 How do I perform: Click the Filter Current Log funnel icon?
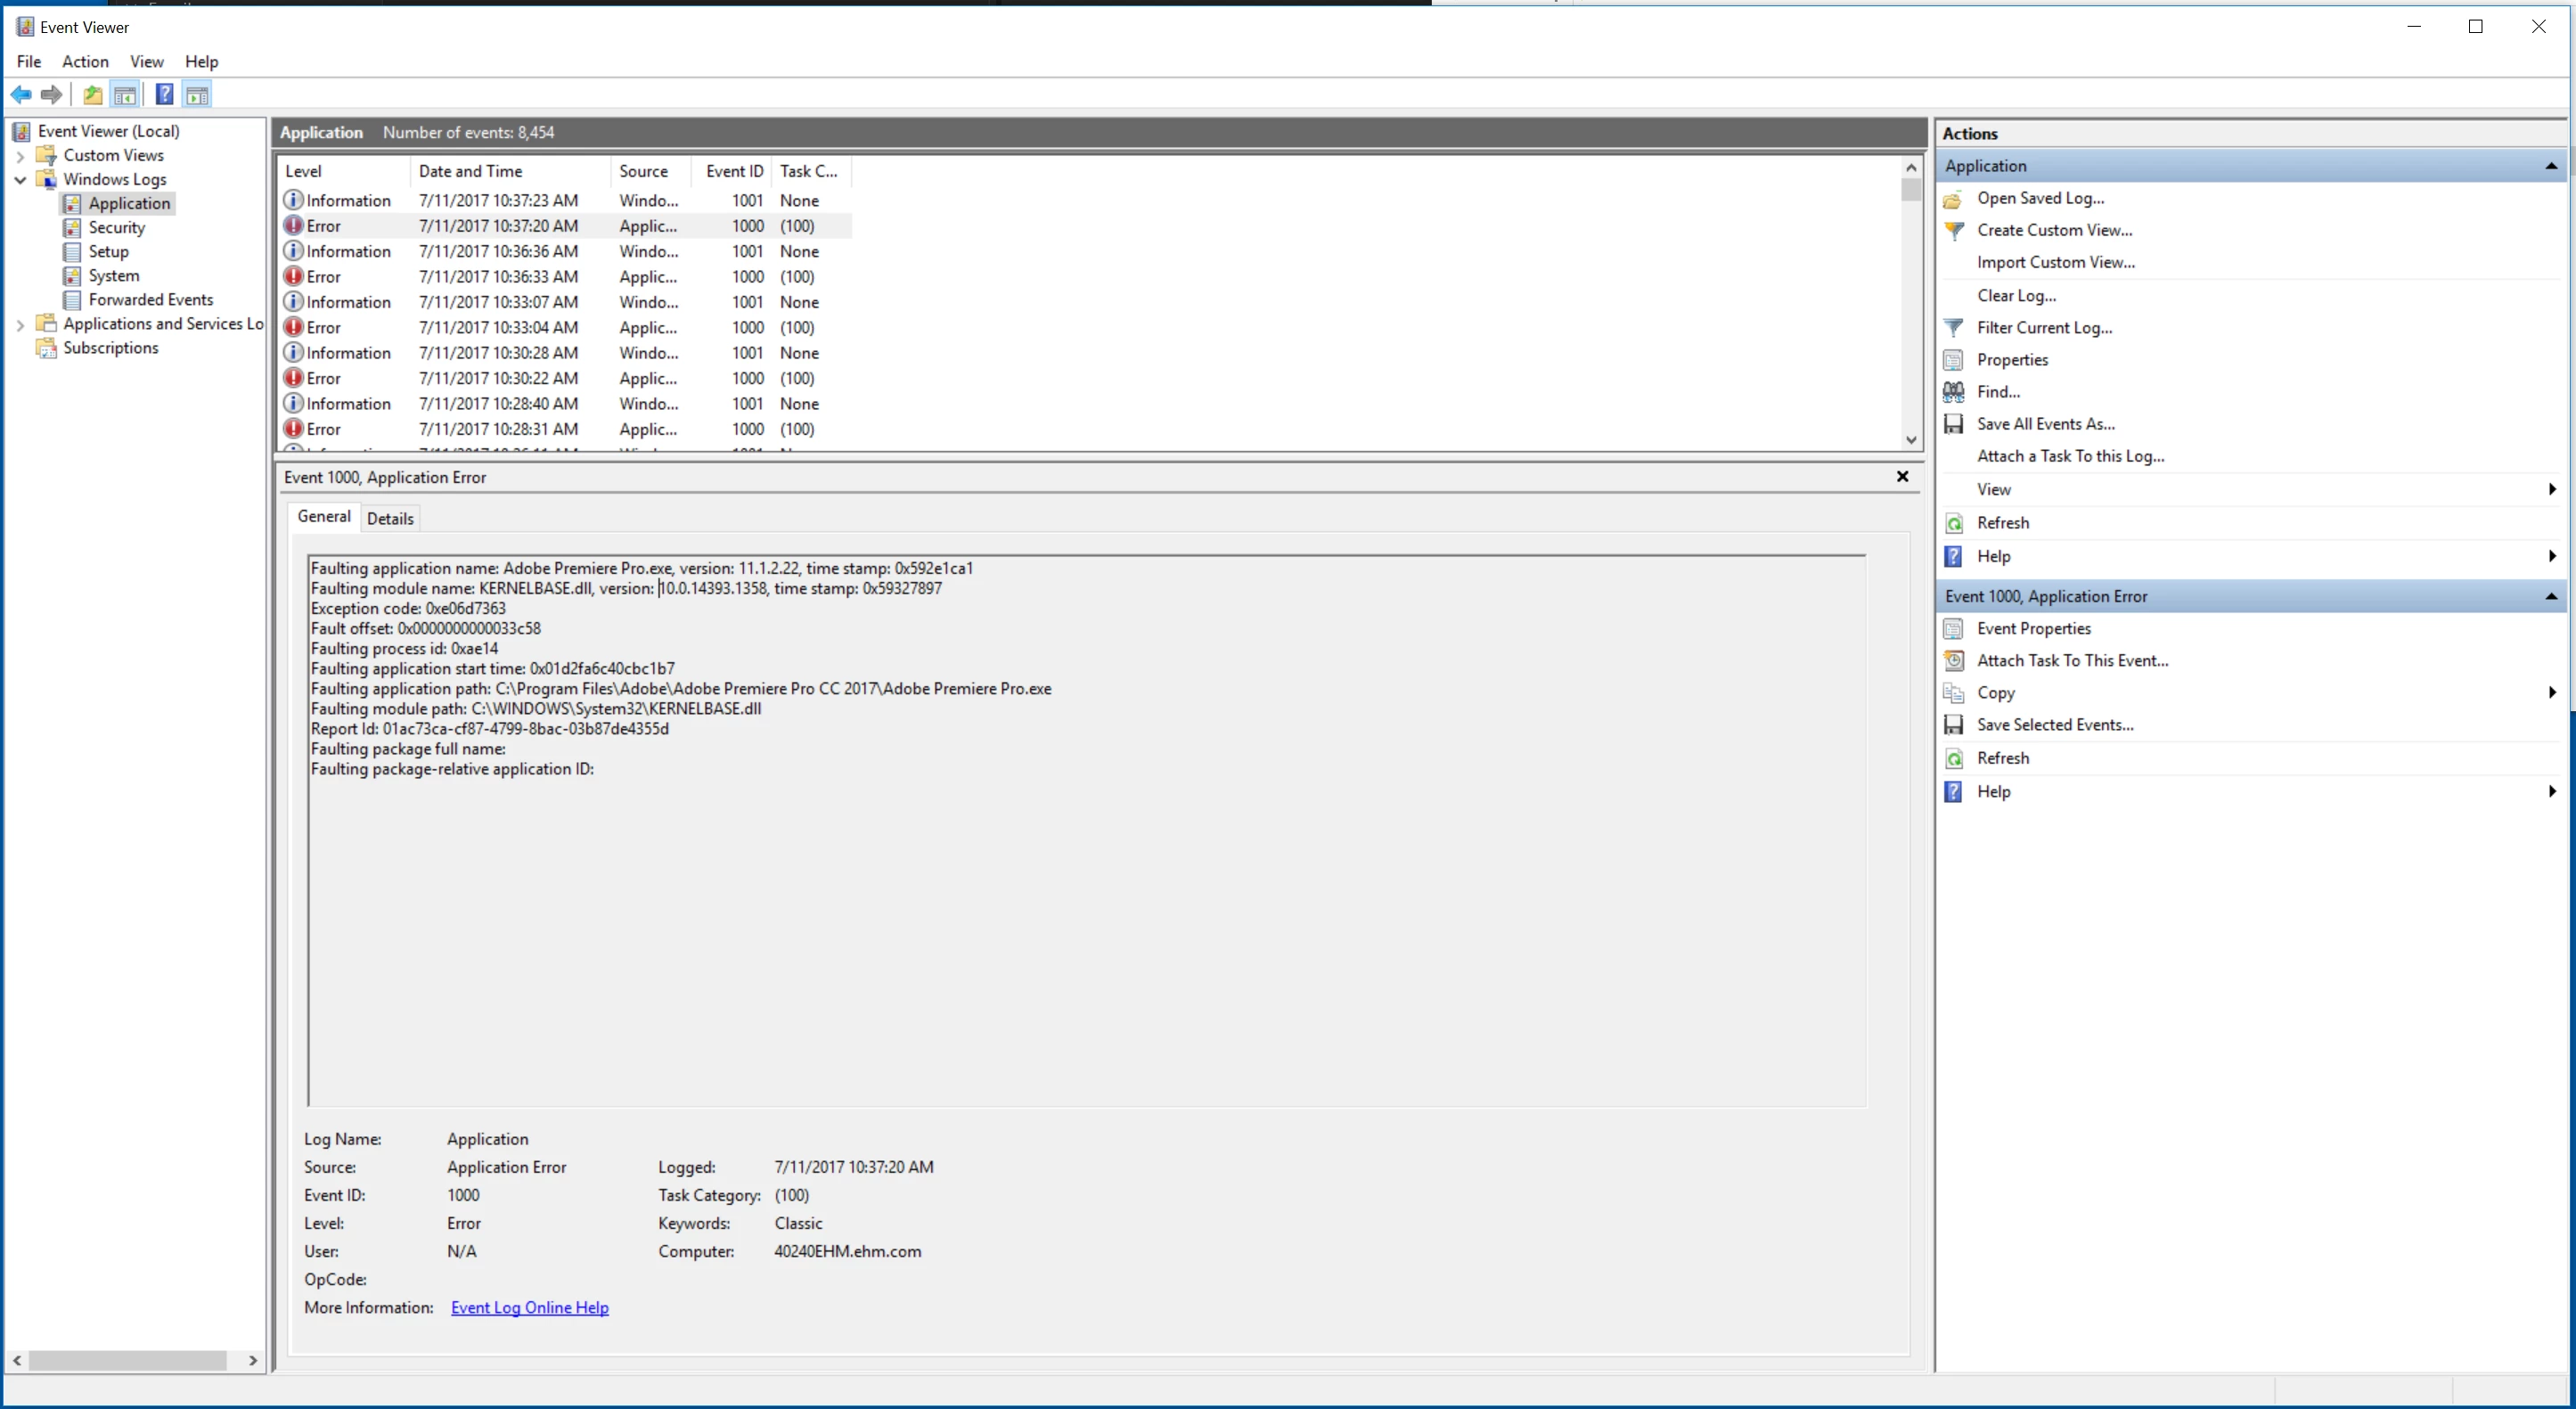coord(1953,328)
